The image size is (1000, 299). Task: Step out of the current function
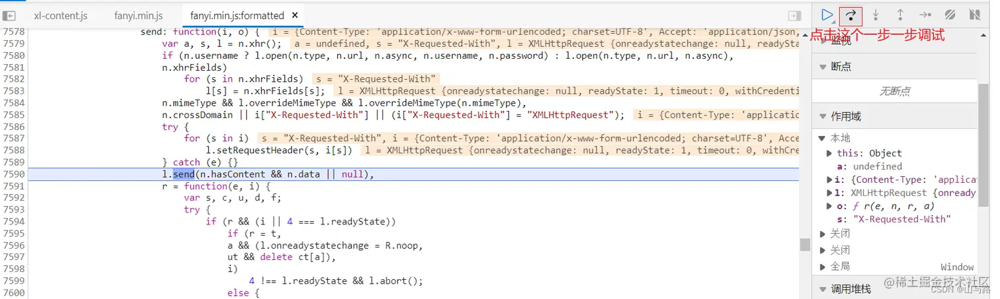coord(900,15)
